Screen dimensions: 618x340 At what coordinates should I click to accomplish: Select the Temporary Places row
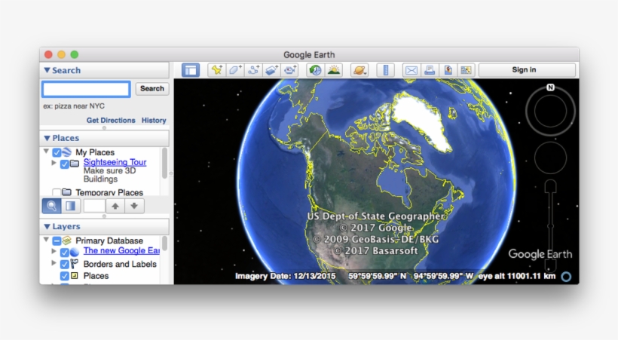point(109,192)
